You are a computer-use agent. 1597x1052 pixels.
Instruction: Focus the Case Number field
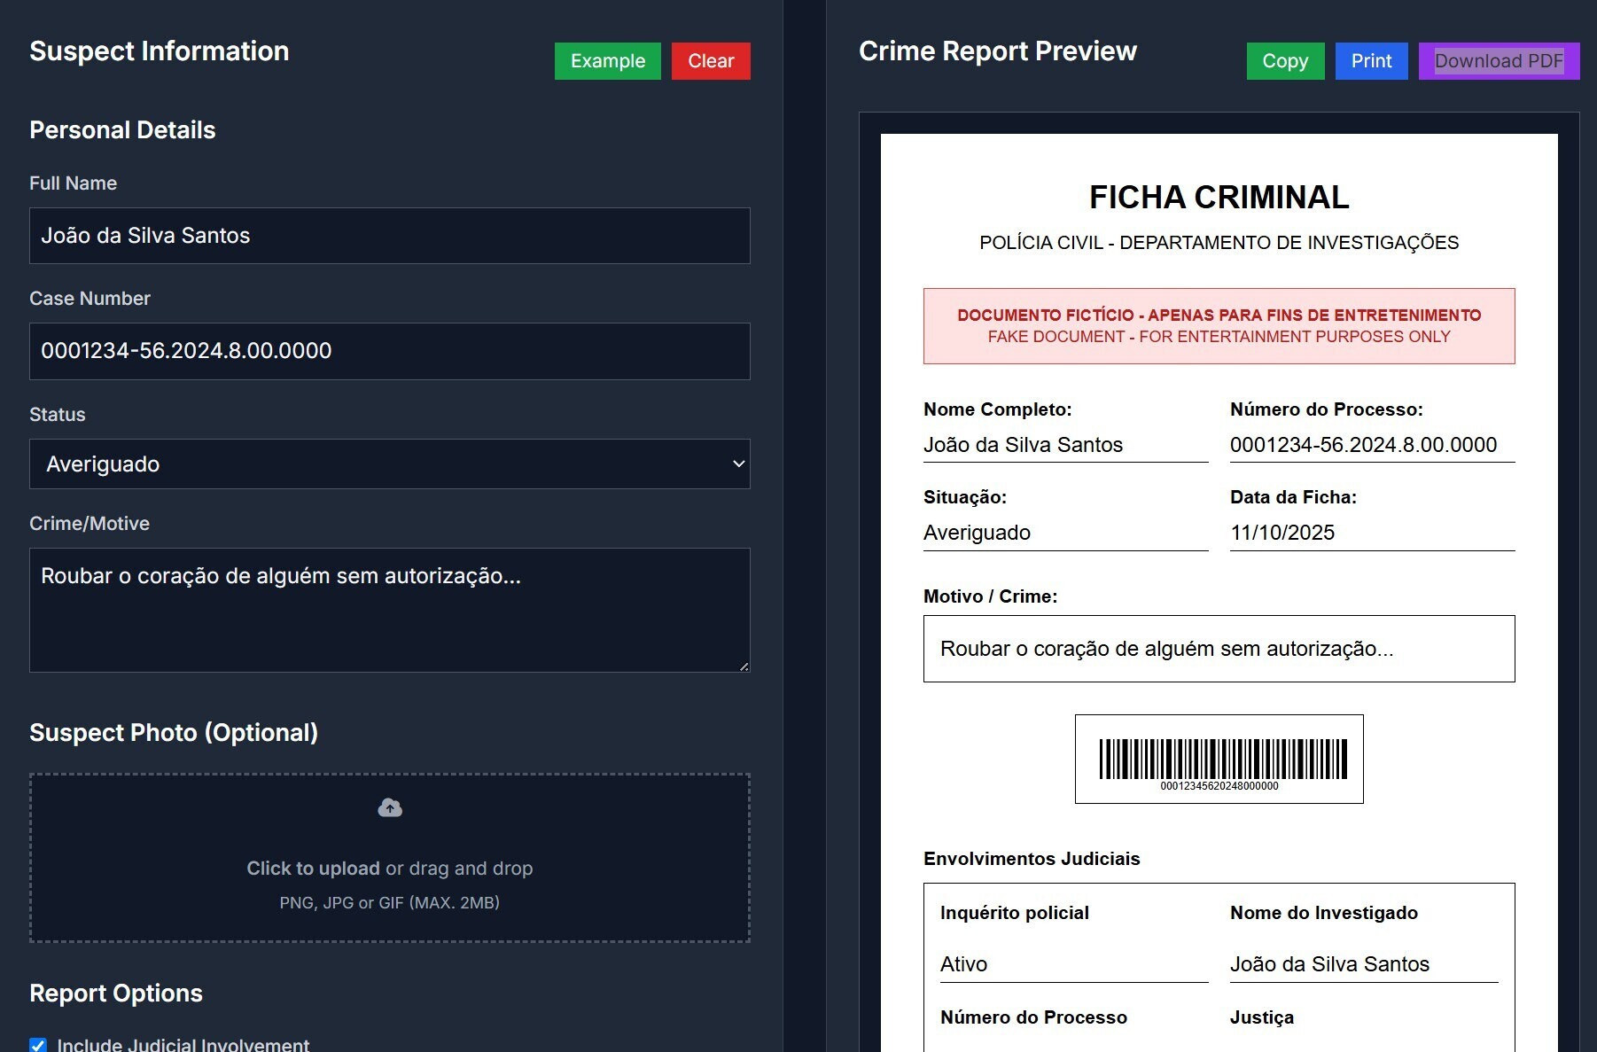click(x=390, y=351)
